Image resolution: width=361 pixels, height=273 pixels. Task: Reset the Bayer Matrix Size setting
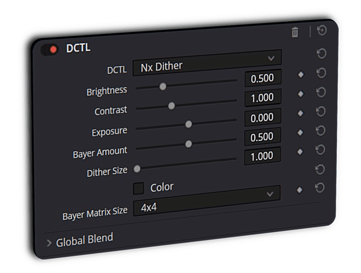pos(320,188)
